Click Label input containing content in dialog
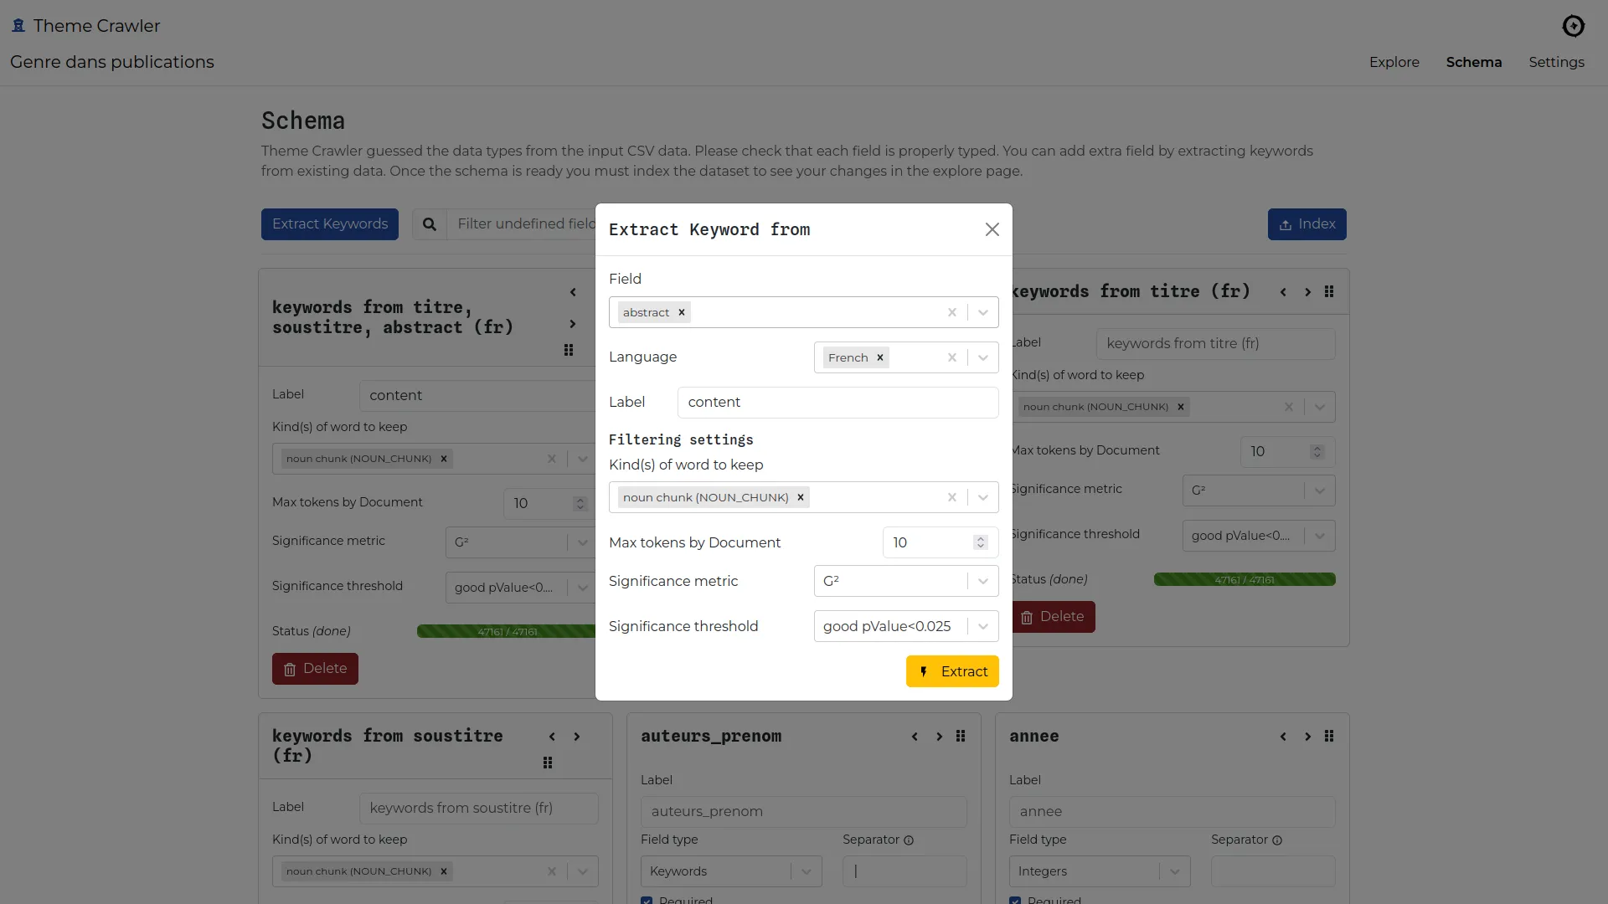Viewport: 1608px width, 904px height. [x=837, y=403]
